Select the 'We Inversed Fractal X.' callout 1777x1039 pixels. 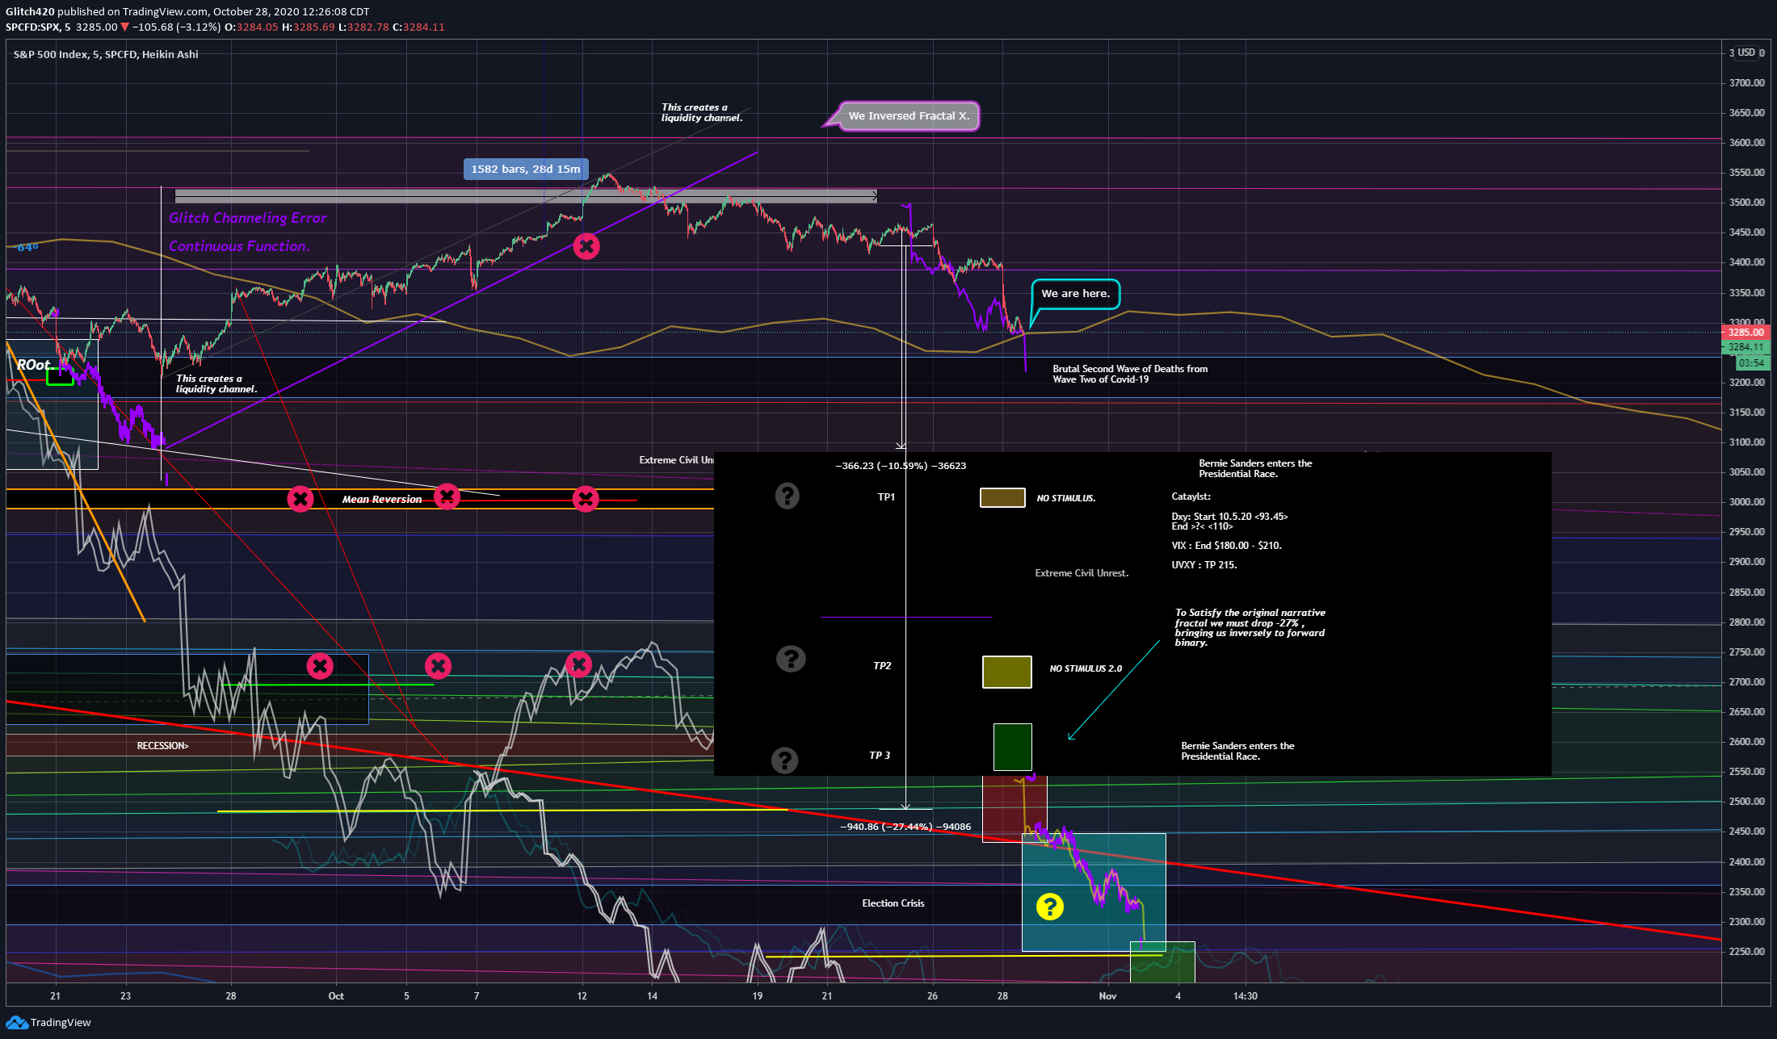click(909, 115)
